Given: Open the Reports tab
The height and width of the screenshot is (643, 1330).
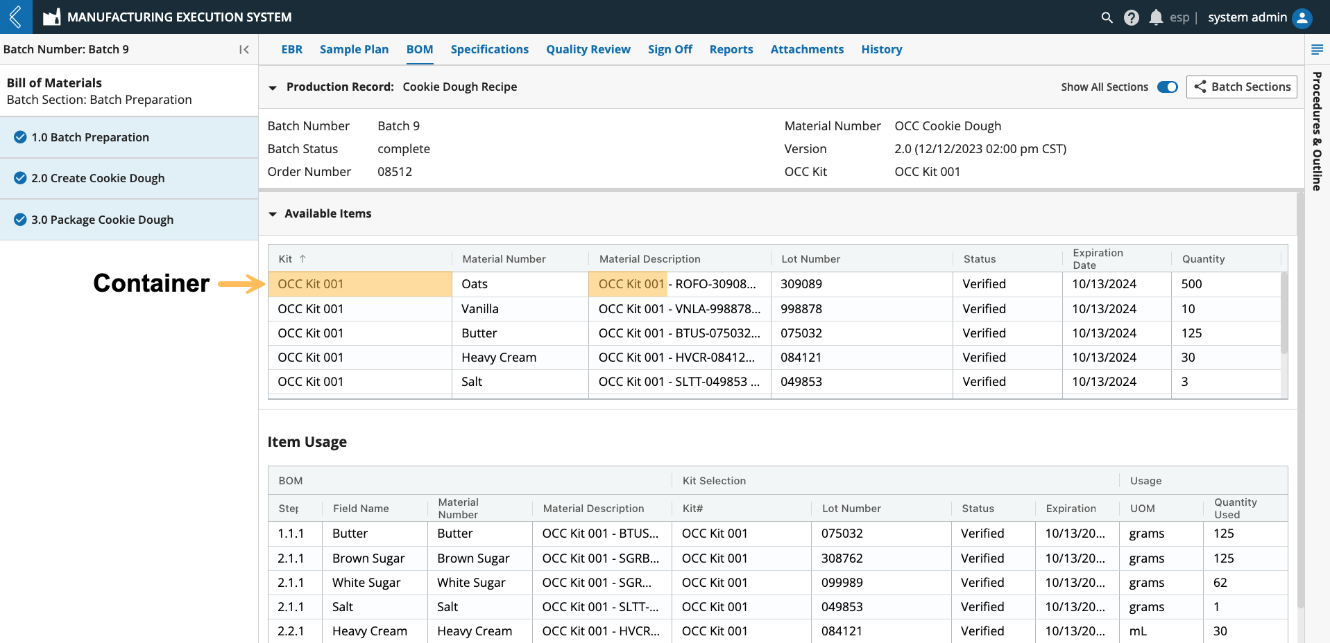Looking at the screenshot, I should (731, 49).
